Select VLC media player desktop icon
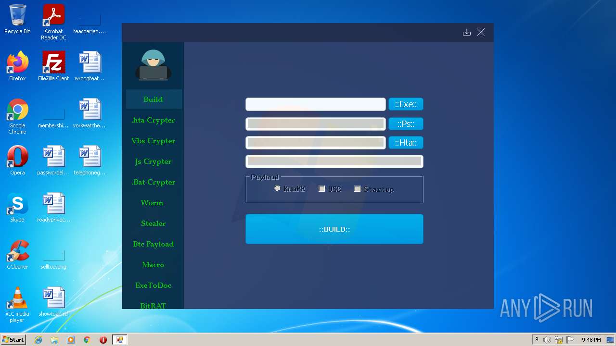Viewport: 616px width, 346px height. tap(17, 305)
